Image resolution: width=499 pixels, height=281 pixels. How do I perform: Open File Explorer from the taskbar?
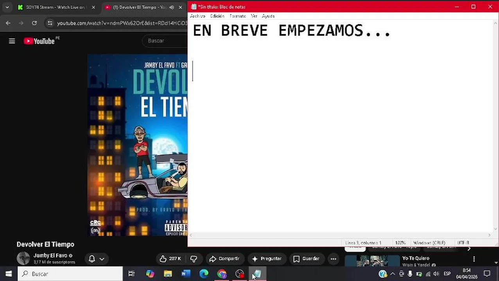168,274
